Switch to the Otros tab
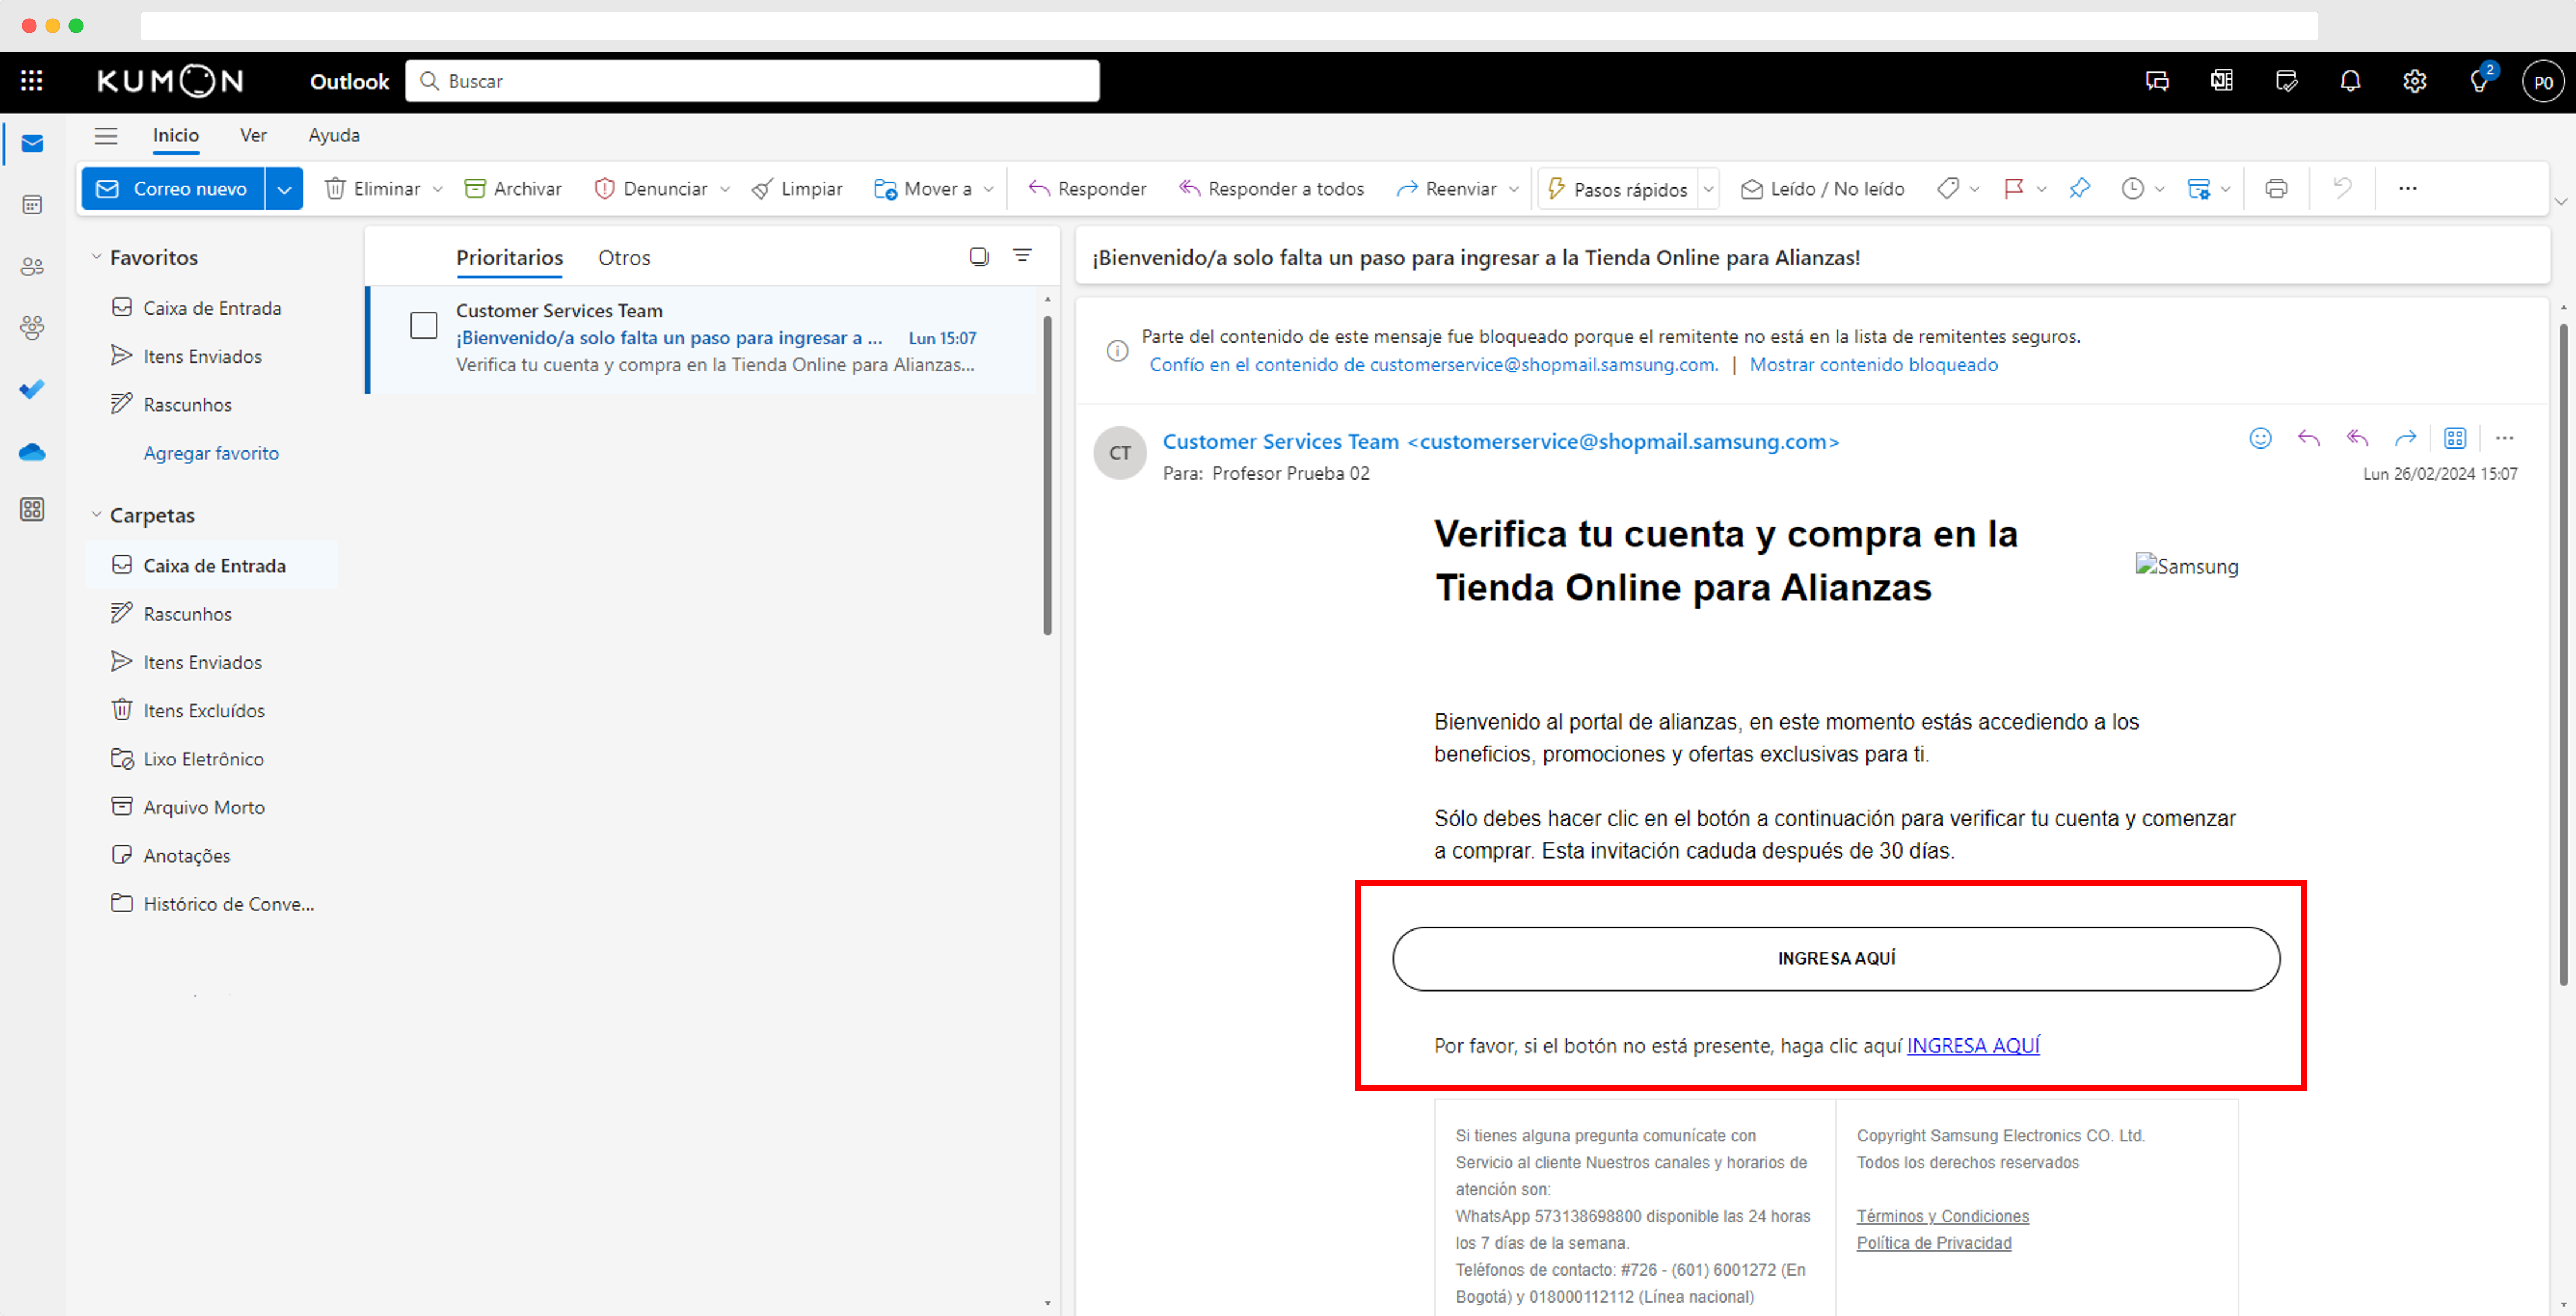Screen dimensions: 2576x1316 point(624,257)
